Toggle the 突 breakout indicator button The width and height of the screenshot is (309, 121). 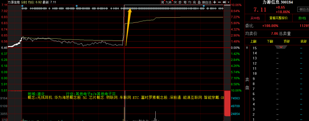click(x=175, y=2)
